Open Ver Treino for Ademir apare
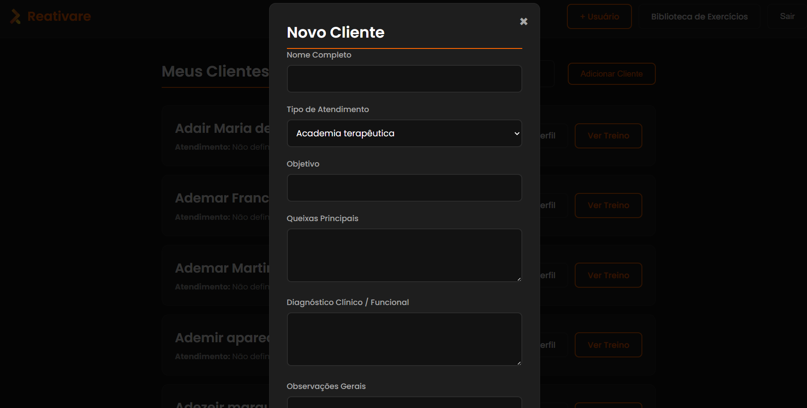807x408 pixels. (x=609, y=345)
